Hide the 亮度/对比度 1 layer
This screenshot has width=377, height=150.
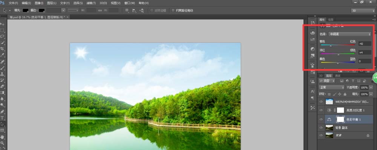pyautogui.click(x=320, y=110)
